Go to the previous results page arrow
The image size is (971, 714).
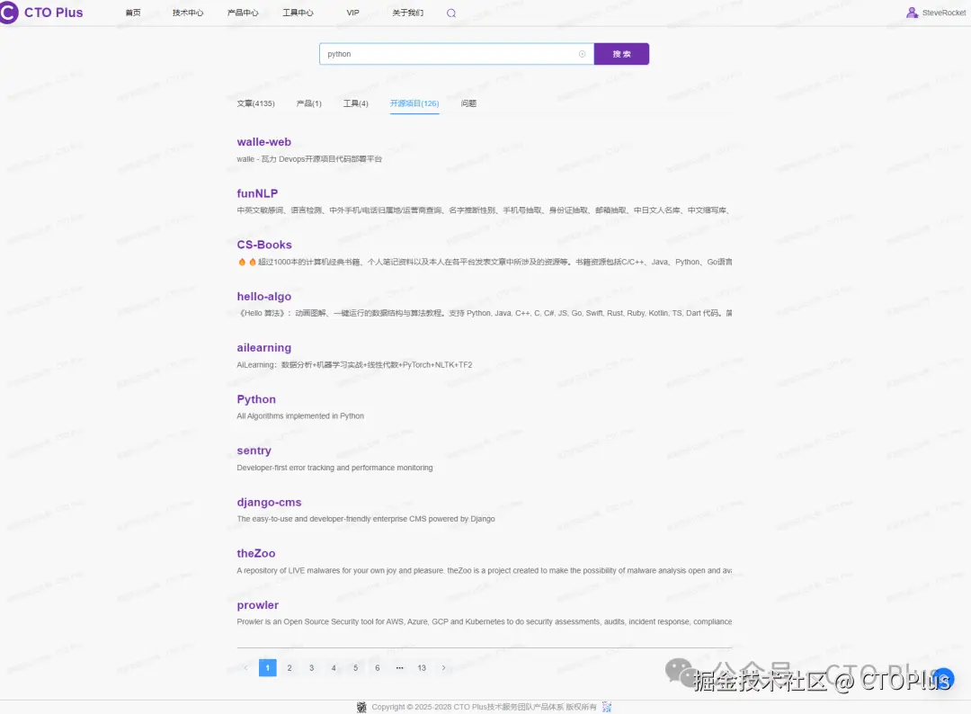pyautogui.click(x=245, y=667)
